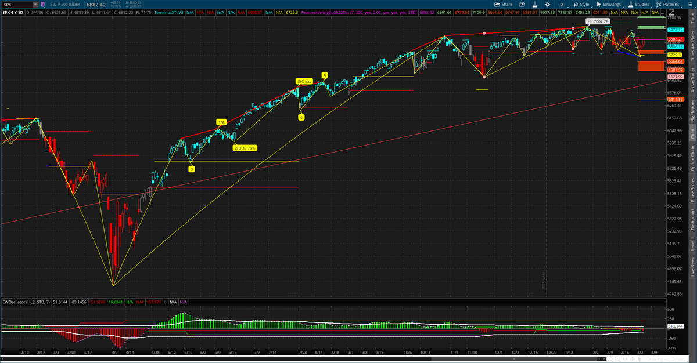Click the purple symbol link clipboard icon
697x363 pixels.
(43, 4)
